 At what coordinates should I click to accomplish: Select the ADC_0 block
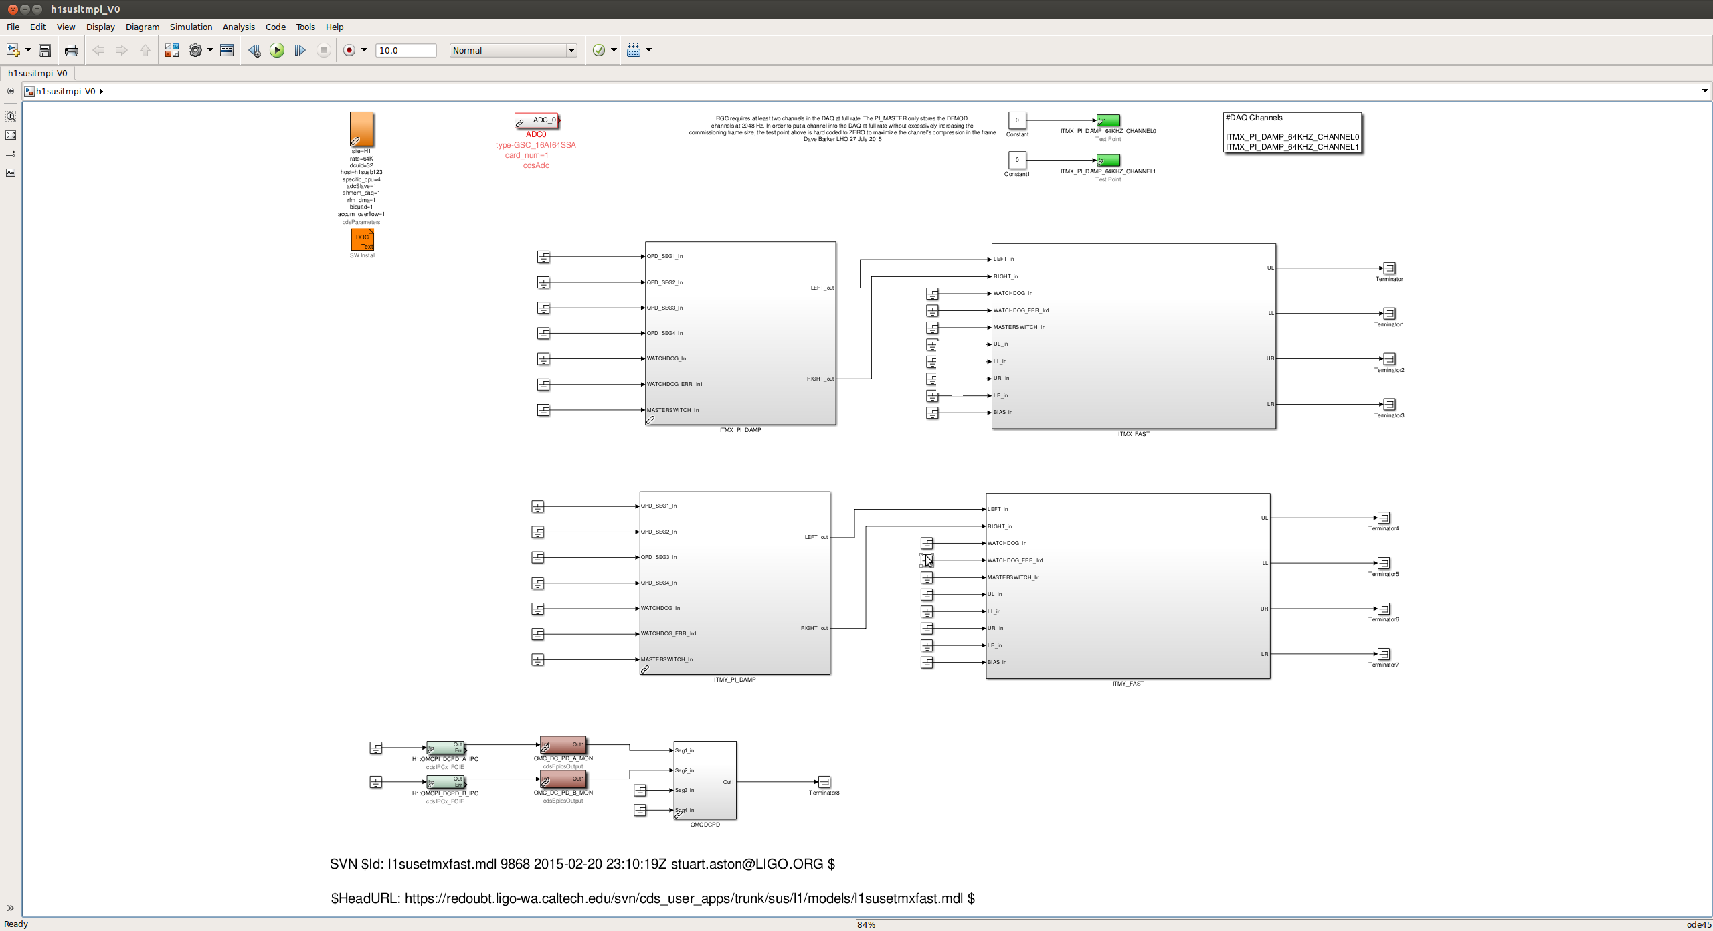[537, 120]
